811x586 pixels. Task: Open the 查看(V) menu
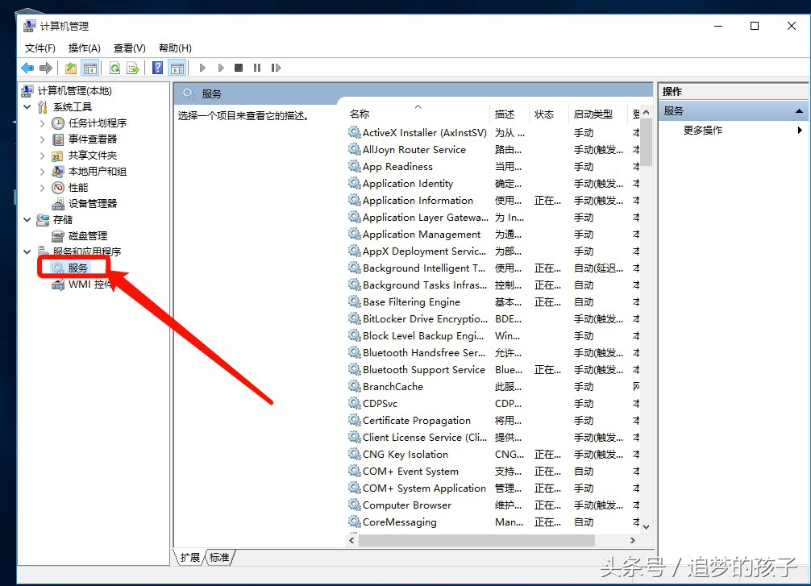(129, 48)
